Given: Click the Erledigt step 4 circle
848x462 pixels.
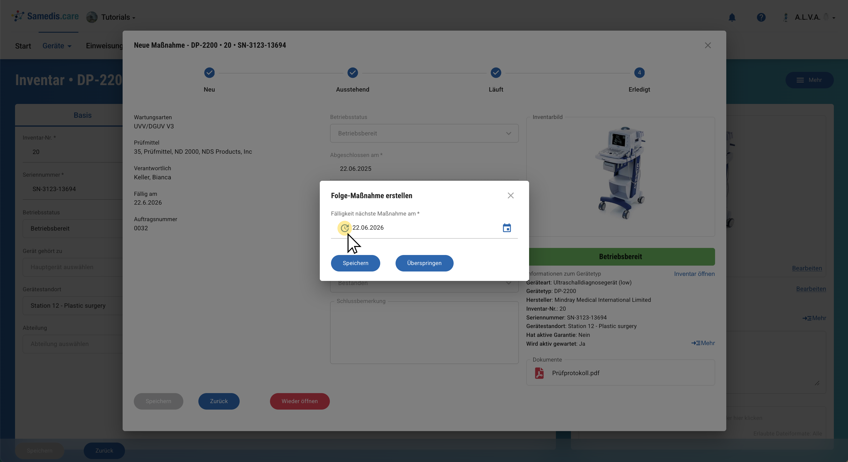Looking at the screenshot, I should [639, 73].
